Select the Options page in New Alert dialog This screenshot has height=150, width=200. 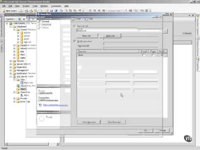pyautogui.click(x=45, y=27)
